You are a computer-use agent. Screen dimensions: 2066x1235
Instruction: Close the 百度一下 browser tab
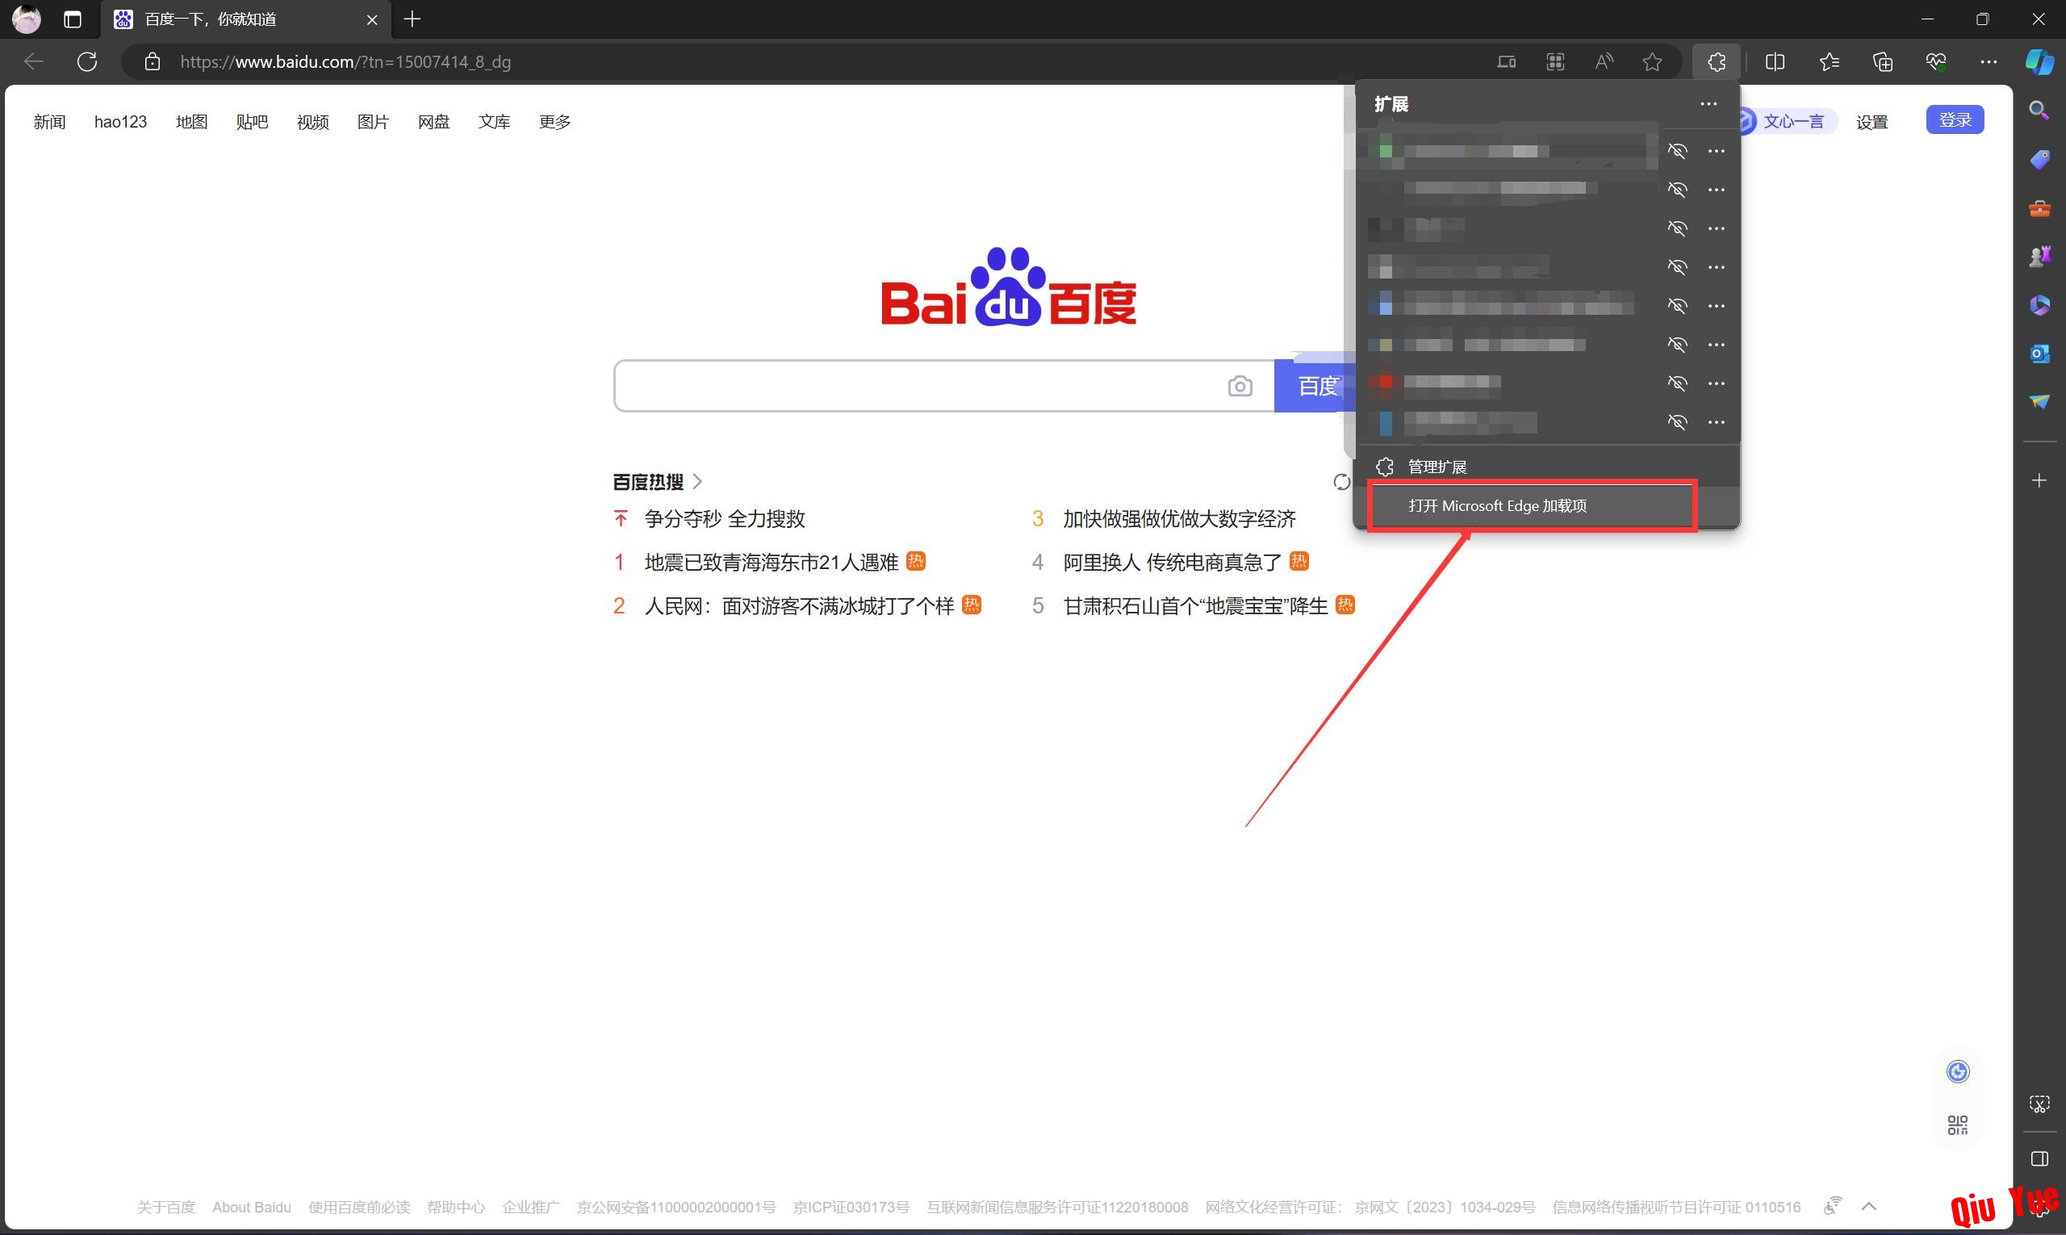[372, 19]
